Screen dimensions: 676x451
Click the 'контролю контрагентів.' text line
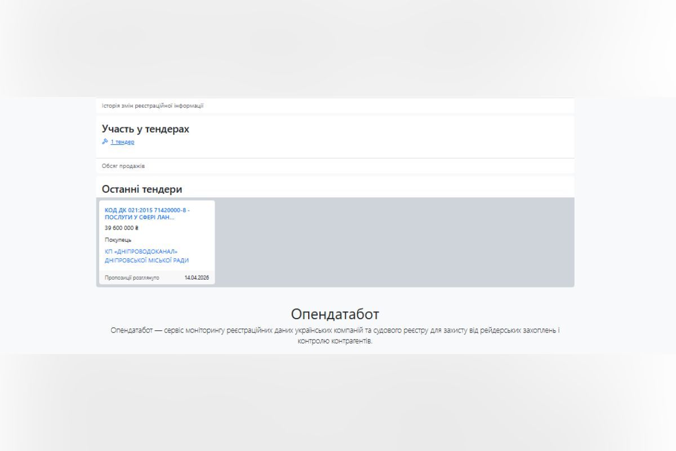coord(335,342)
